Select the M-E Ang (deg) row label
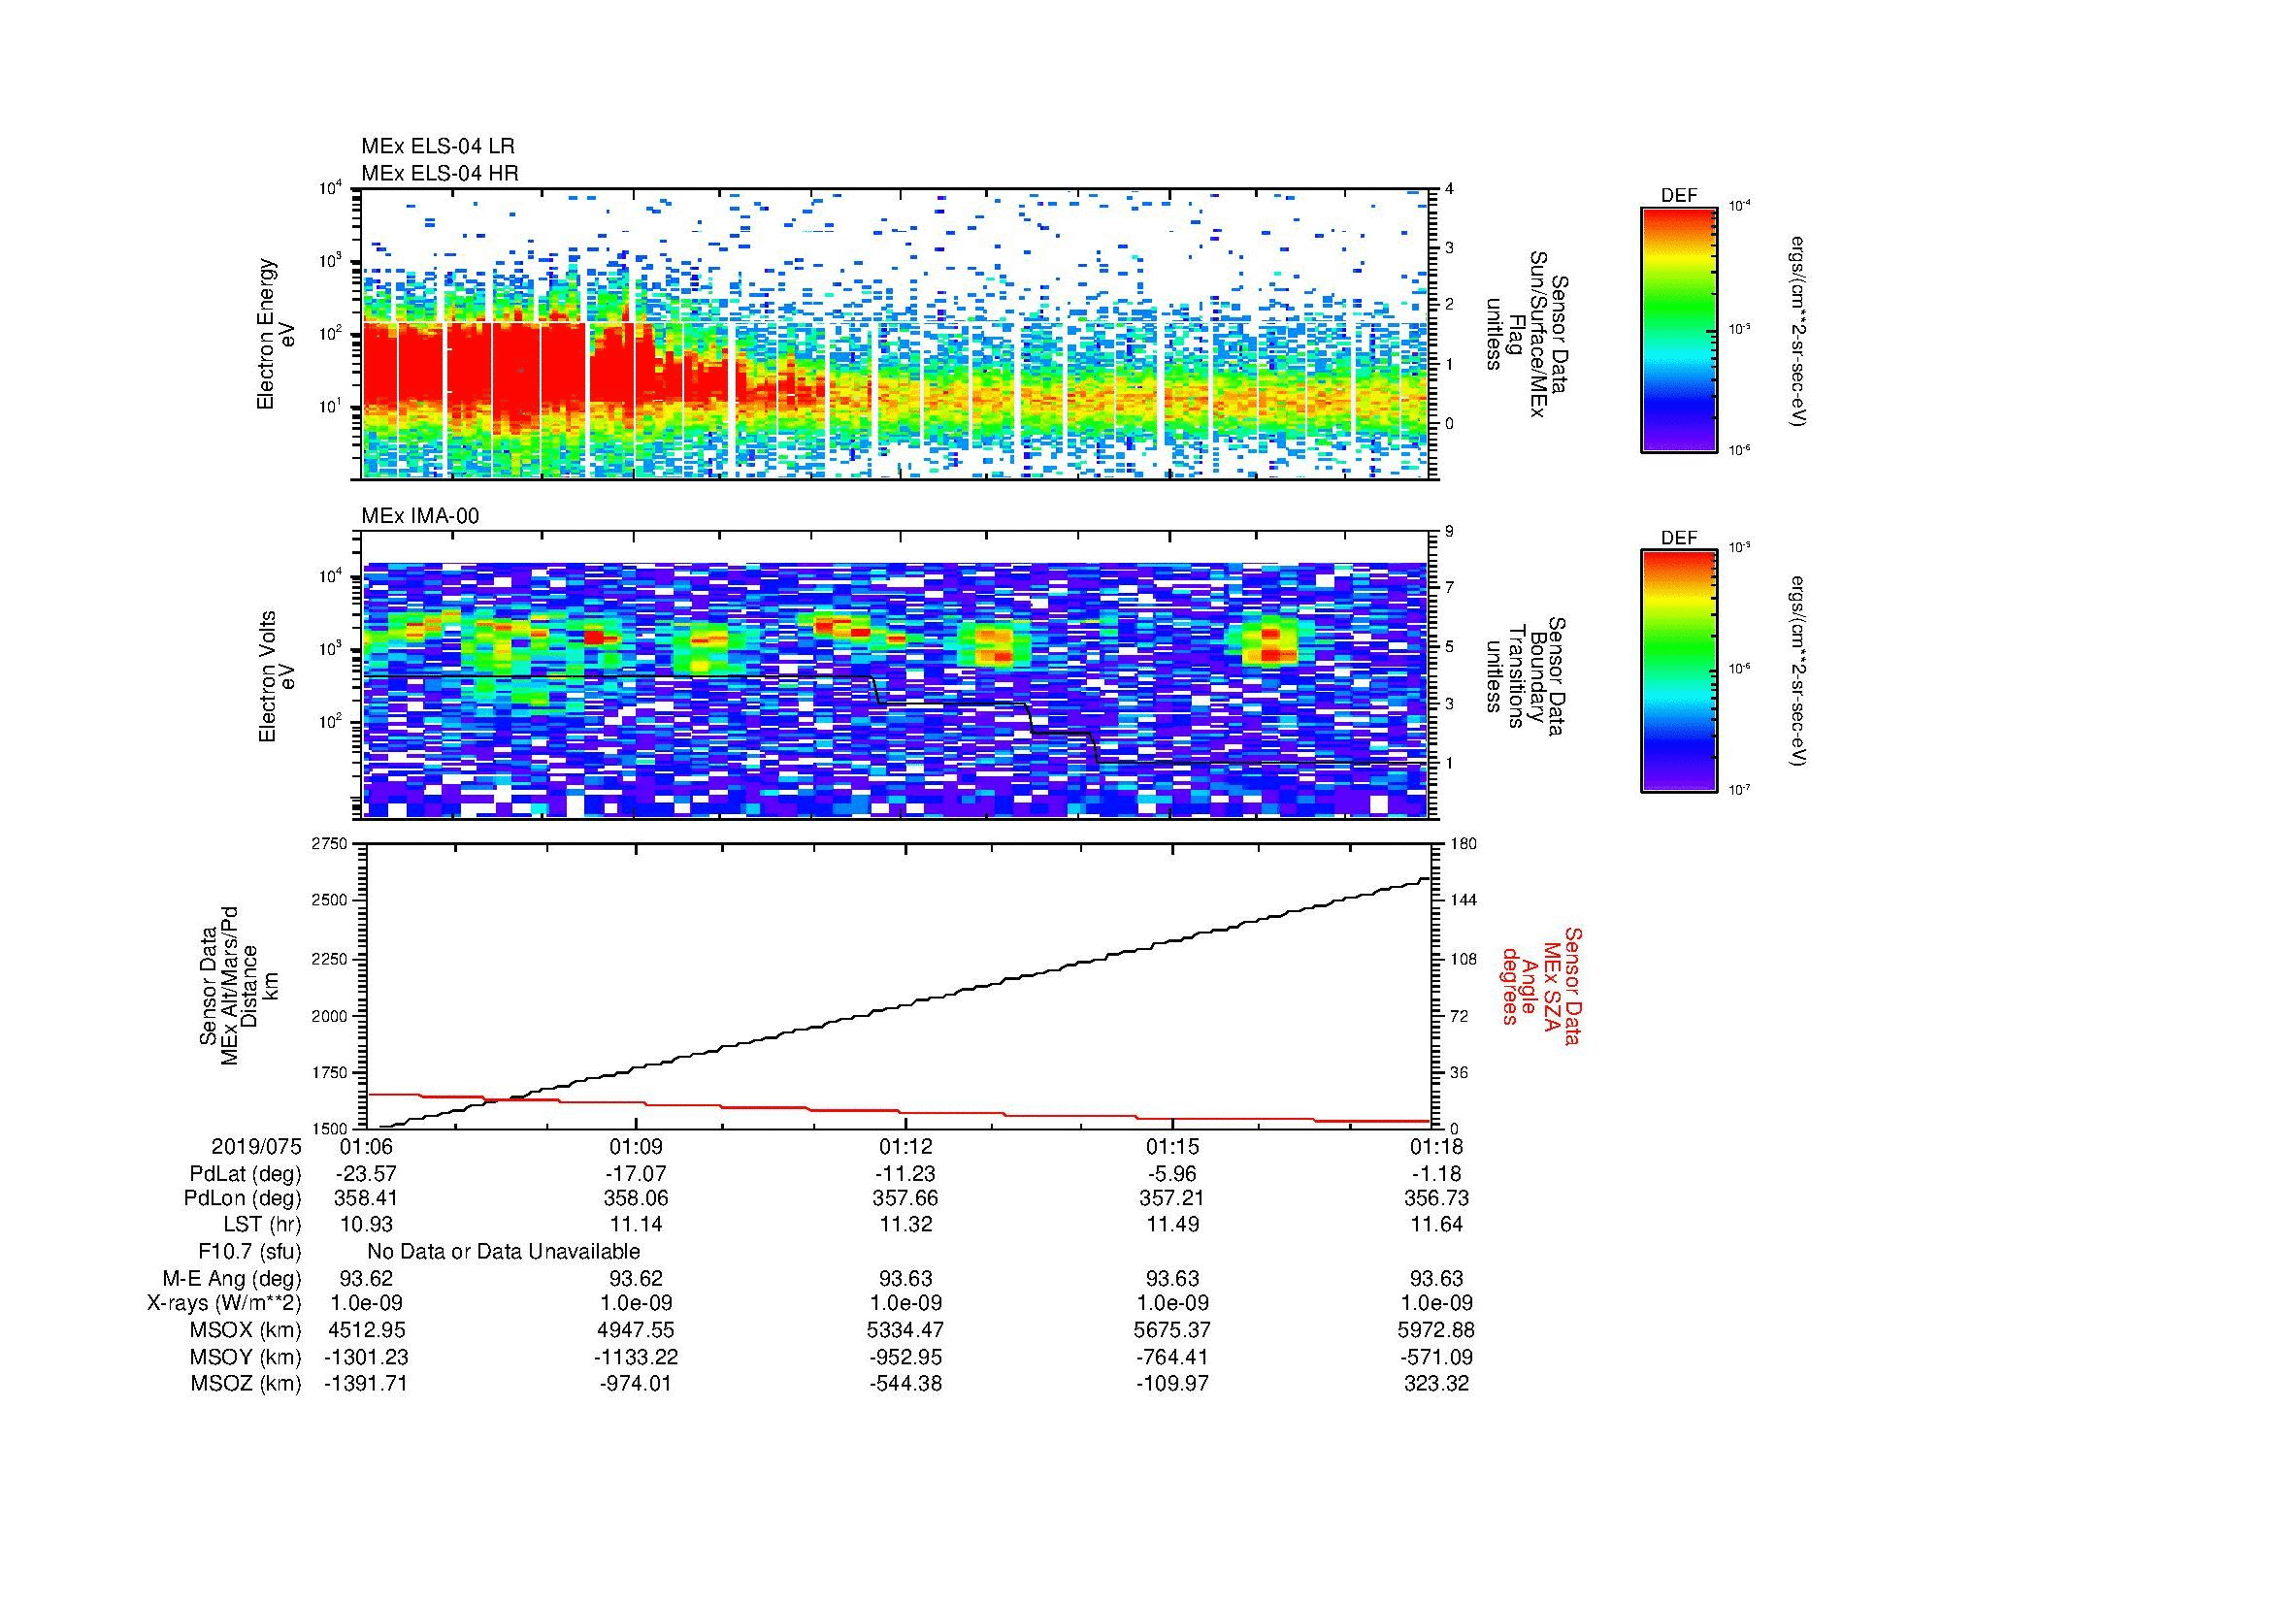The image size is (2270, 1604). point(231,1279)
